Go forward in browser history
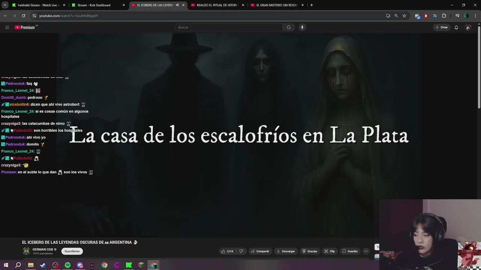Screen dimensions: 481x270 (x=14, y=16)
